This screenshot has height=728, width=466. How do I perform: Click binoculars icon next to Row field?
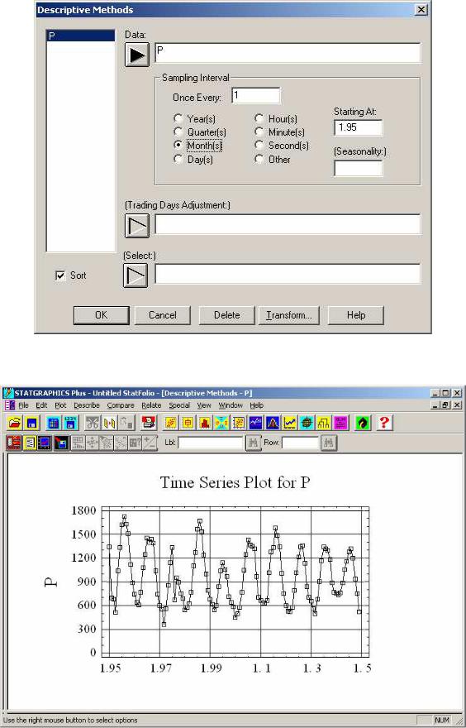click(328, 443)
